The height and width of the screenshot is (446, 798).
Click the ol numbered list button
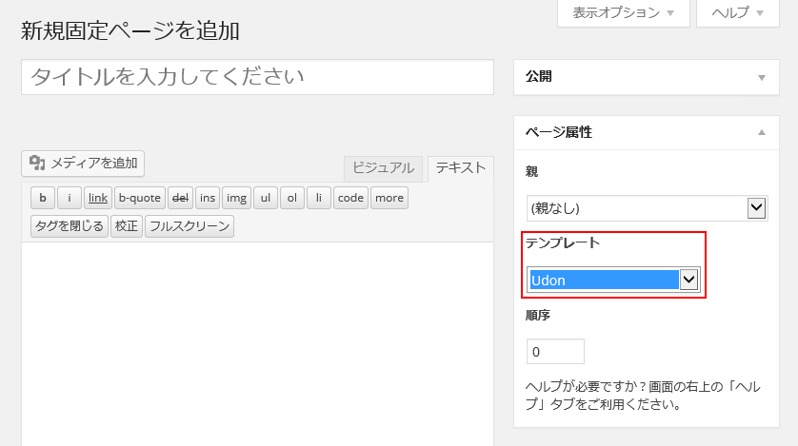pyautogui.click(x=292, y=198)
